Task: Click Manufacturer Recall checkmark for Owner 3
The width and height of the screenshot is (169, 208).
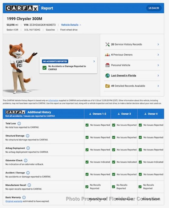Action: (x=114, y=187)
